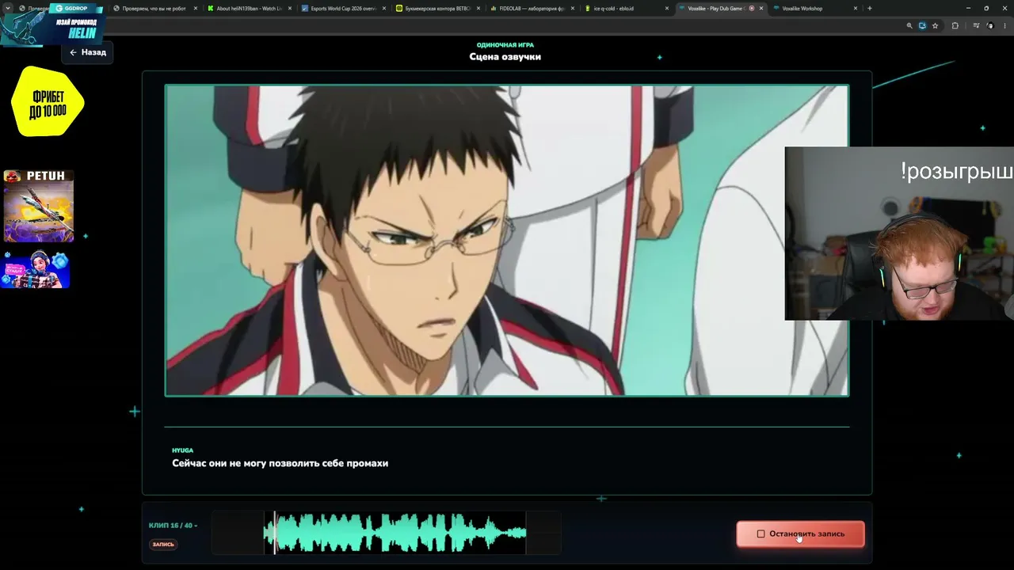Click the HYUGA character name label
Viewport: 1014px width, 570px height.
(183, 450)
